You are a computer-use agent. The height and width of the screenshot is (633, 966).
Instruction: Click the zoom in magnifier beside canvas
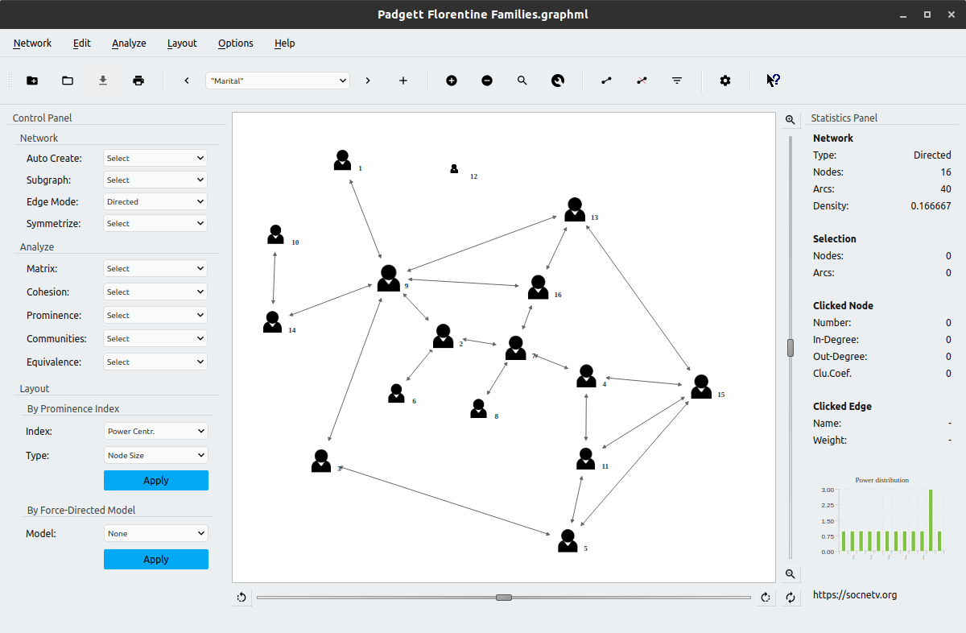(791, 120)
